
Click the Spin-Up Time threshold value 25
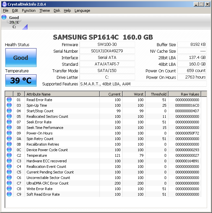(x=164, y=105)
